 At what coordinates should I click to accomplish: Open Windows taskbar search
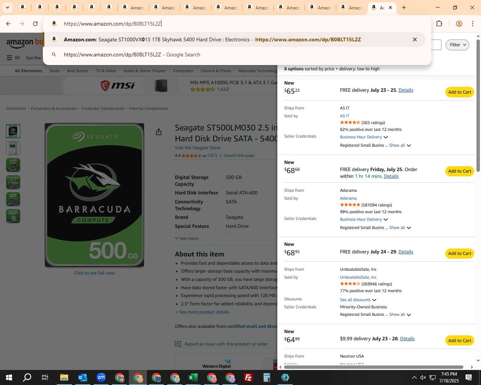27,377
